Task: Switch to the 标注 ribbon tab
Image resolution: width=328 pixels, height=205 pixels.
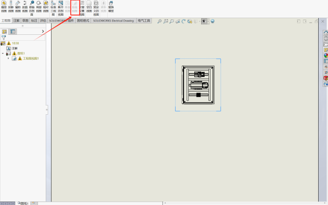Action: click(34, 21)
